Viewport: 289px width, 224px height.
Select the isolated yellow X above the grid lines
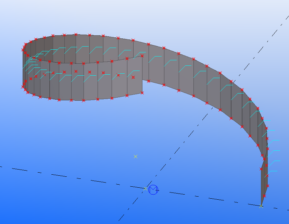click(x=136, y=157)
